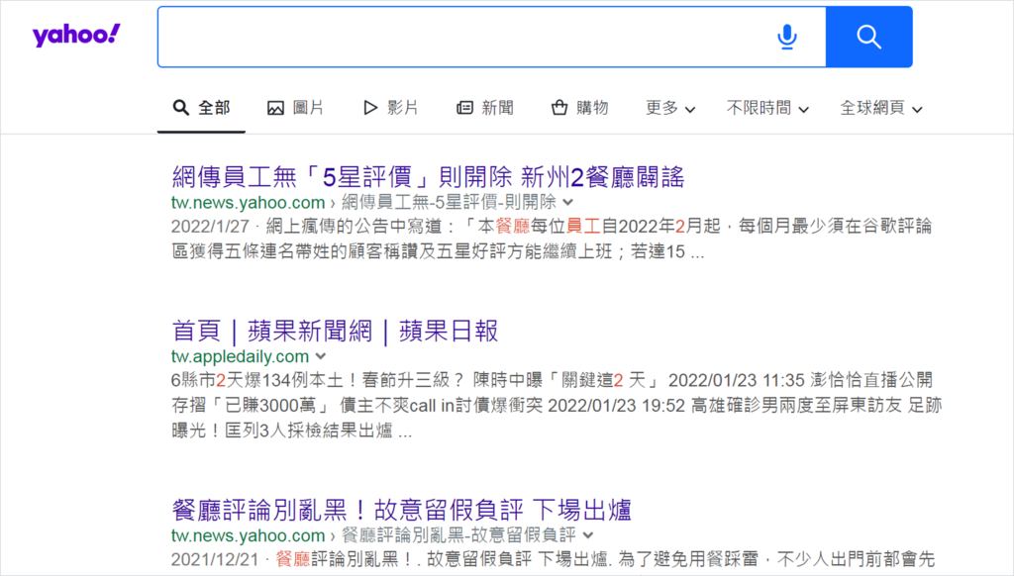Click the microphone icon for voice search
Image resolution: width=1014 pixels, height=576 pixels.
[x=787, y=37]
